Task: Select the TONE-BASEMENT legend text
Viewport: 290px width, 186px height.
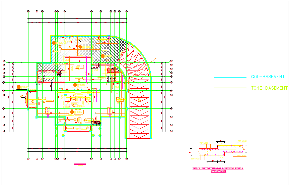Action: point(269,88)
